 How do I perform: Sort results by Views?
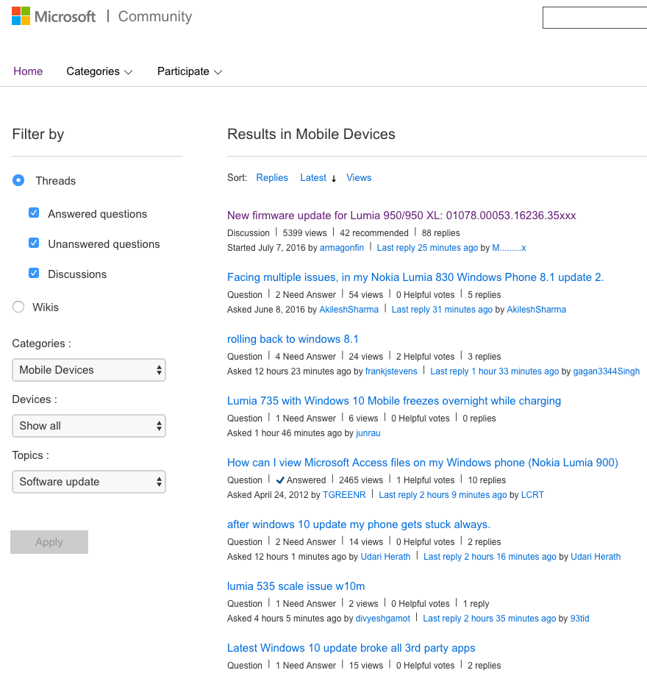coord(359,178)
